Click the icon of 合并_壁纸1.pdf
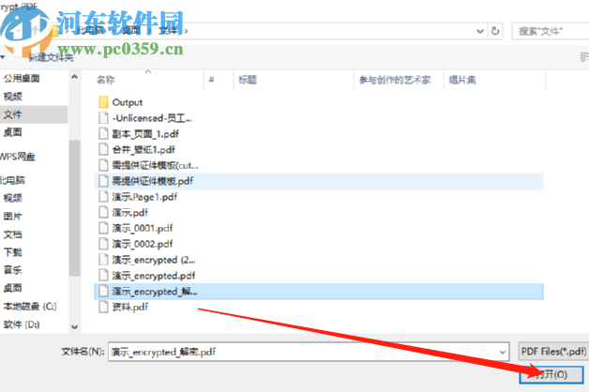589x392 pixels. tap(103, 150)
